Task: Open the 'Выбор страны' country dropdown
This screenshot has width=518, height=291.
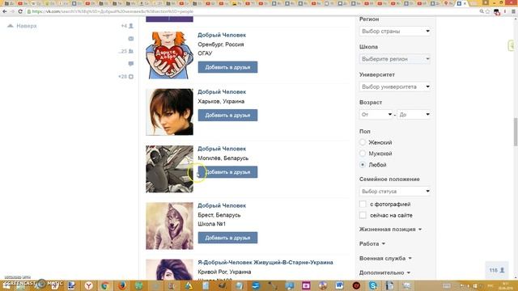Action: point(395,32)
